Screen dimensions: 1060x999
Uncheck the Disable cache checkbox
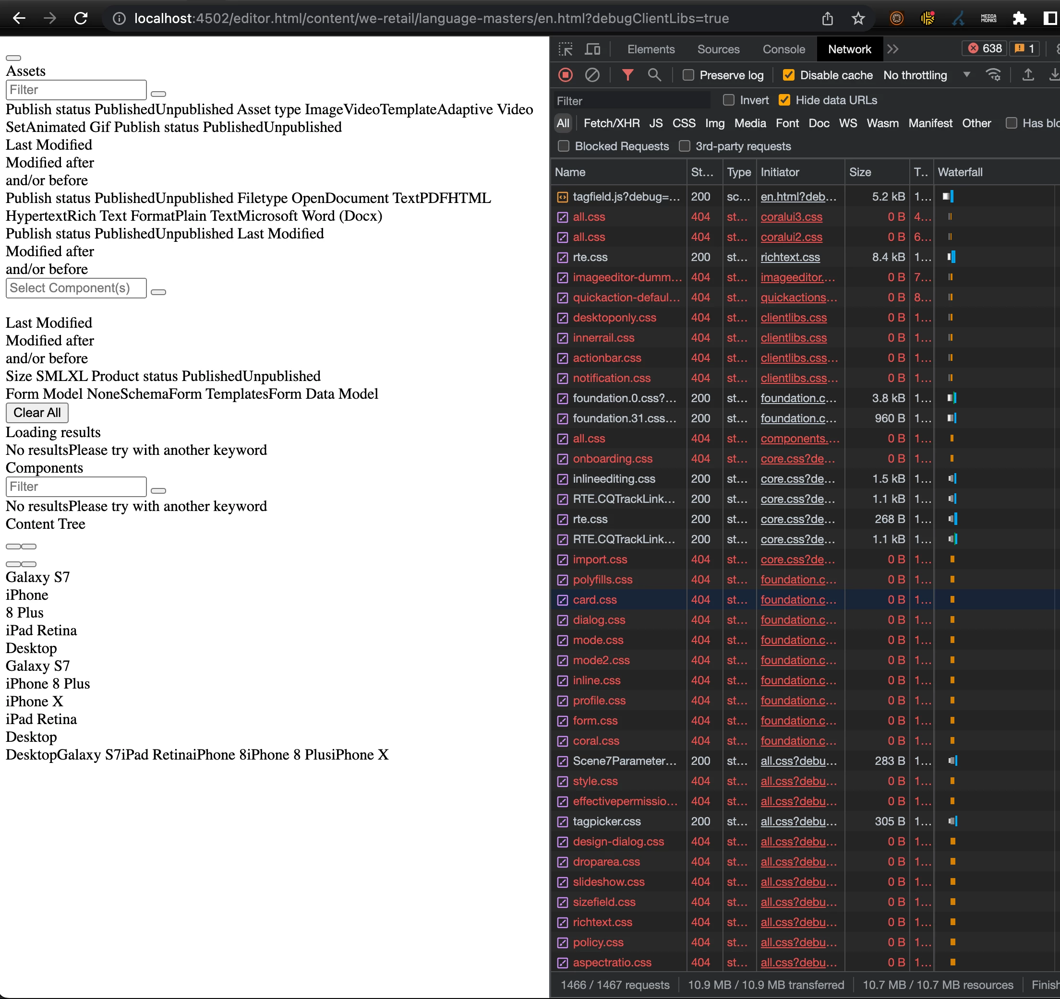pos(788,75)
